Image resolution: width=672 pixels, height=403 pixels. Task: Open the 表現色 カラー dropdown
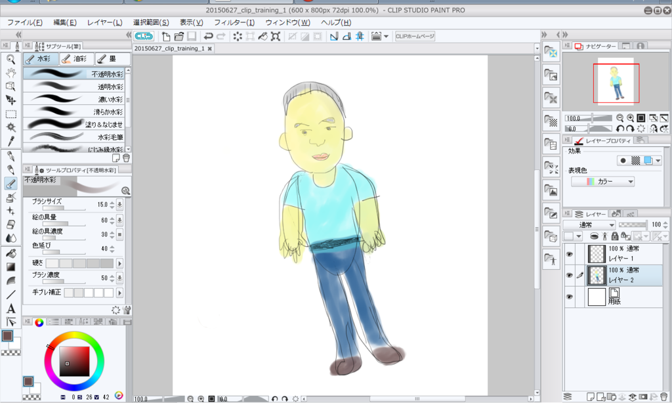coord(602,182)
